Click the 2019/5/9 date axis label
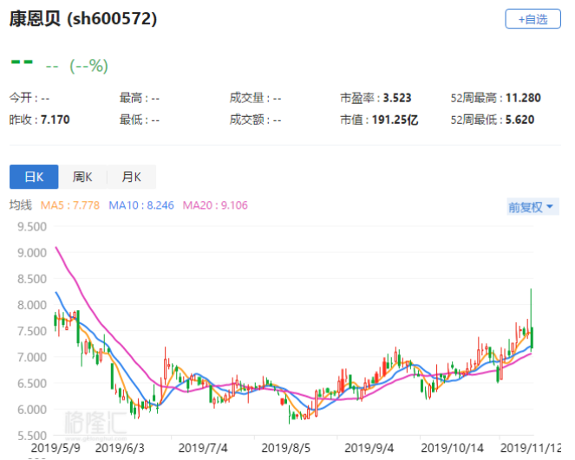 pyautogui.click(x=56, y=448)
